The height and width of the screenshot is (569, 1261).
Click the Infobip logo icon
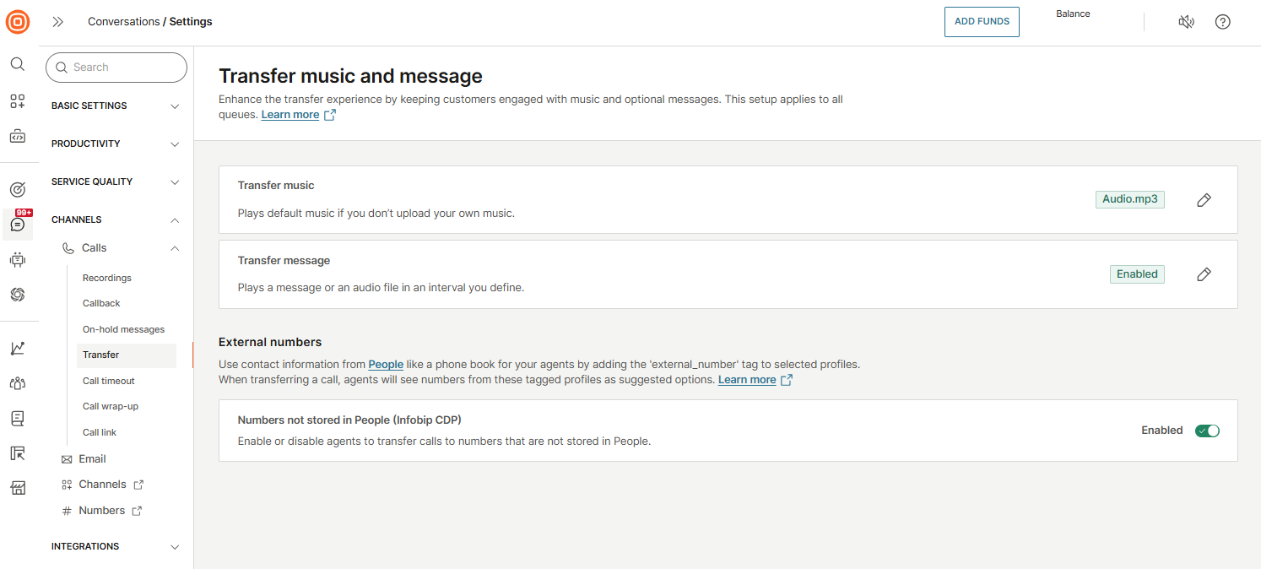[x=18, y=22]
